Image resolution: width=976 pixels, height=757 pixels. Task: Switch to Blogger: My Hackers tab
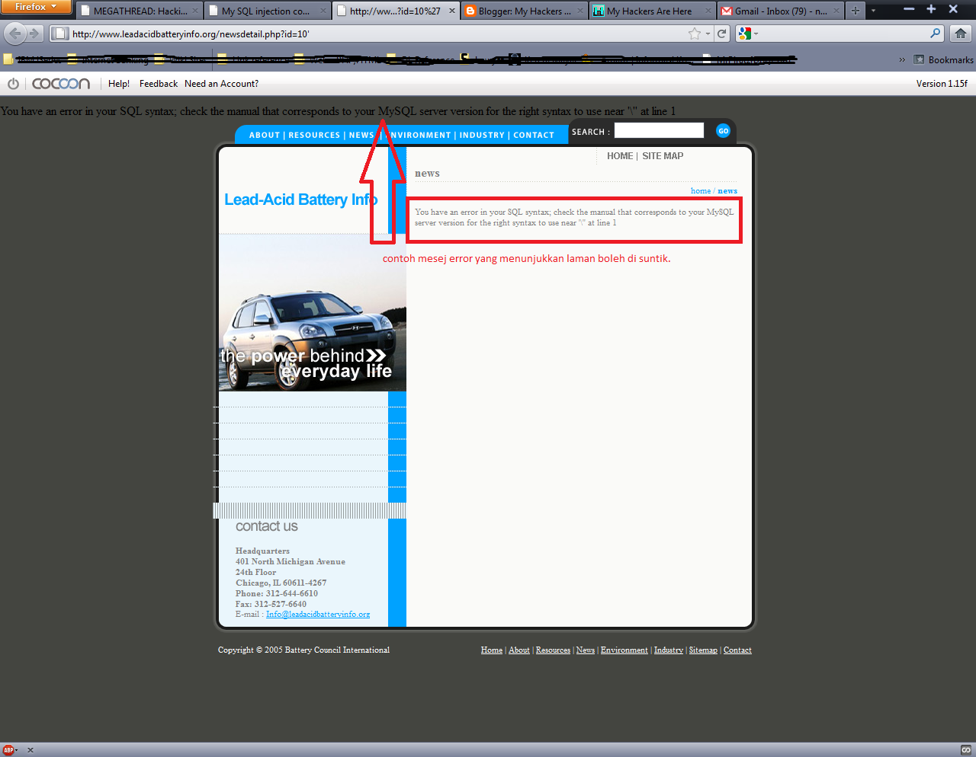(524, 11)
